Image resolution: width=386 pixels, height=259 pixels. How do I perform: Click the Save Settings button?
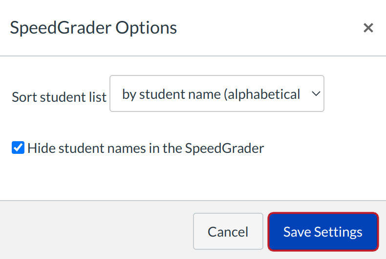323,231
